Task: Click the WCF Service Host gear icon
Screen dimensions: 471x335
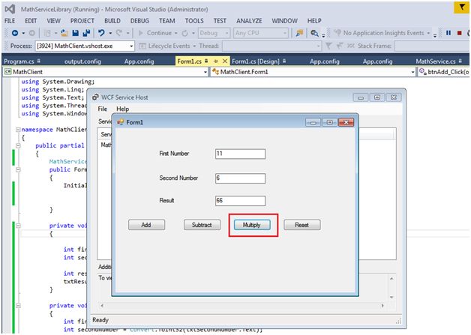Action: tap(95, 97)
